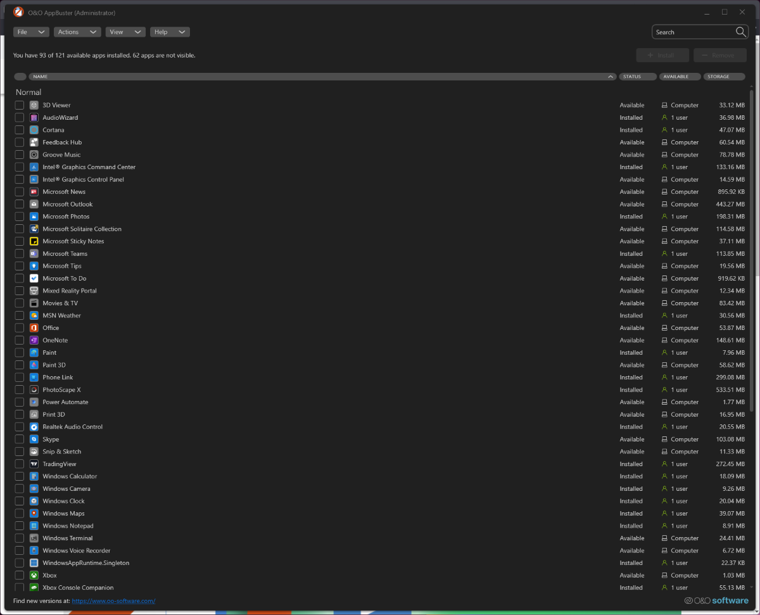Check the Paint row checkbox
The image size is (760, 615).
[20, 353]
